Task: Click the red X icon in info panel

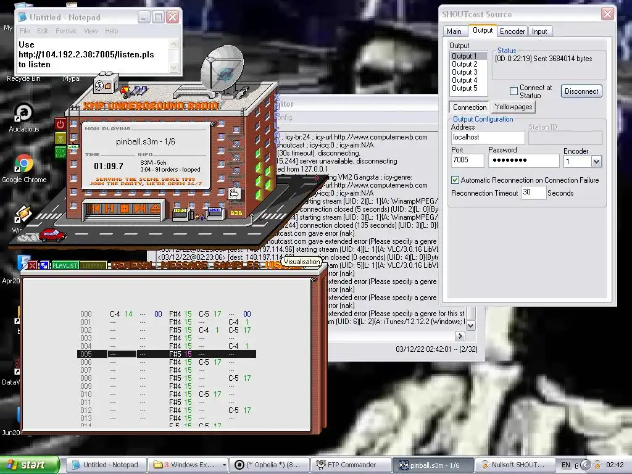Action: point(32,265)
